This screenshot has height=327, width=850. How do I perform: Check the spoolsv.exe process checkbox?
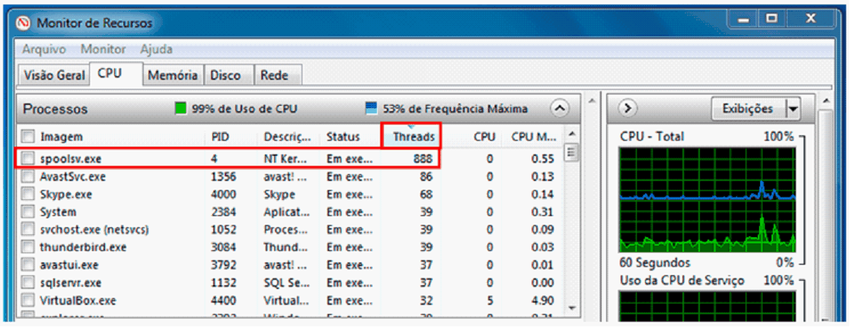[x=28, y=159]
